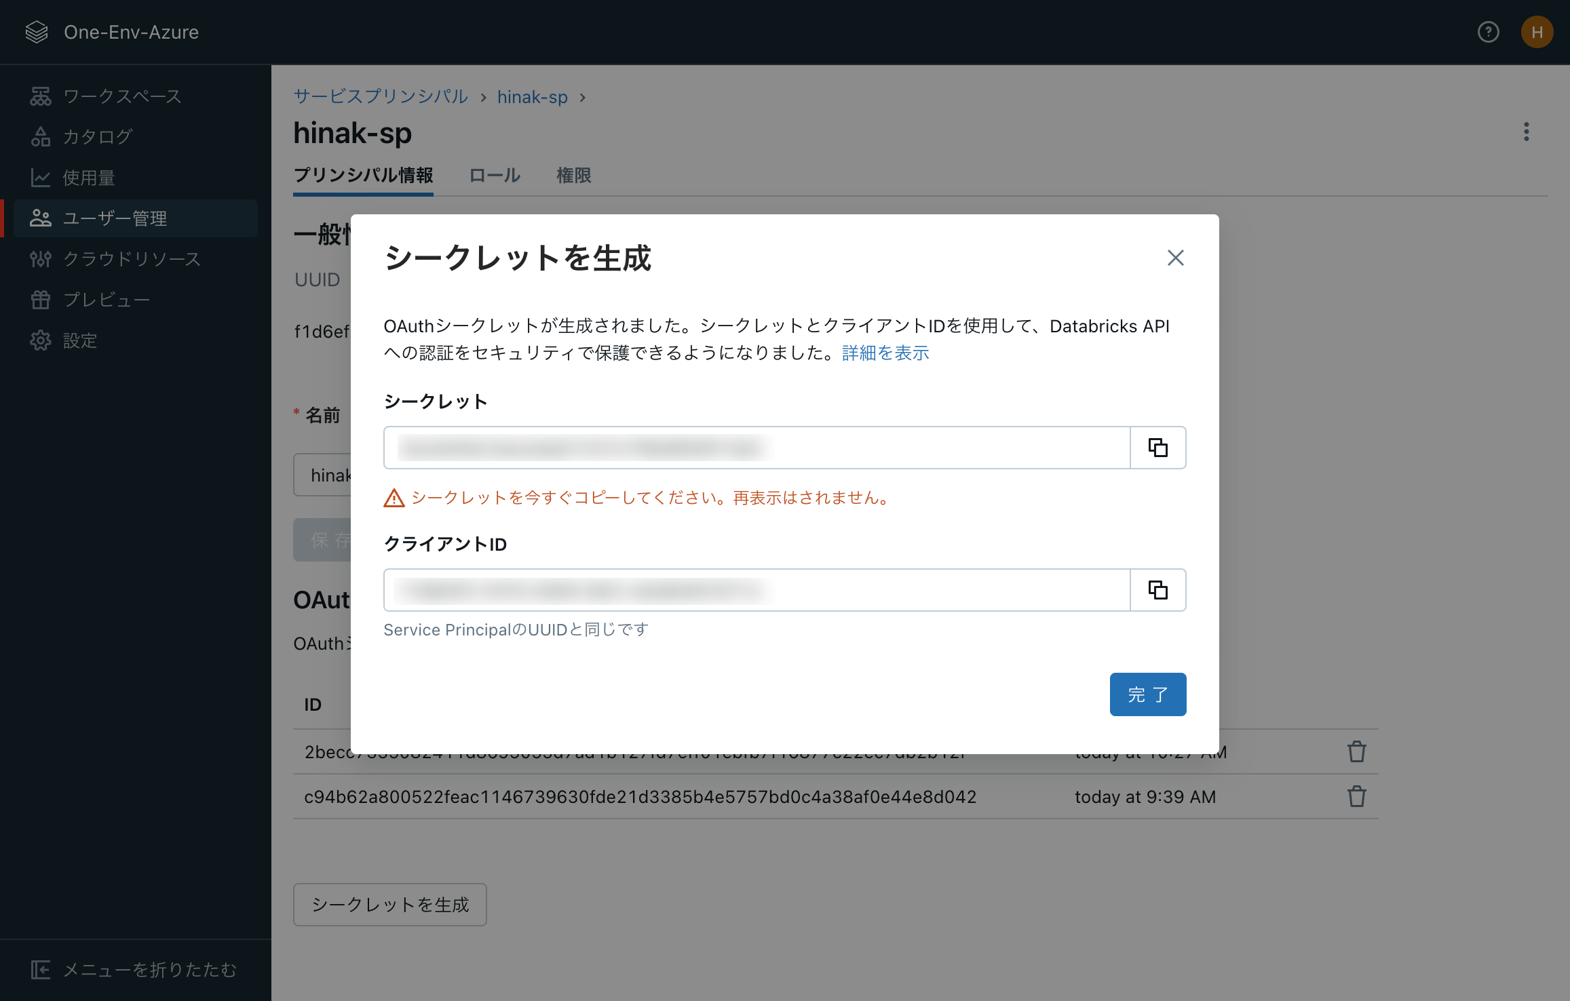The image size is (1570, 1001).
Task: Delete the secret ending in d042
Action: [1356, 797]
